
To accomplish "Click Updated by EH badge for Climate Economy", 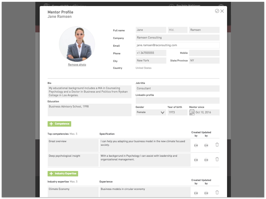I will point(206,193).
